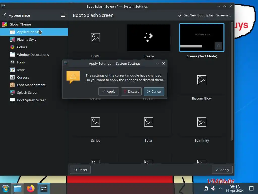Click the Cursors icon
This screenshot has height=194, width=258.
pos(12,77)
